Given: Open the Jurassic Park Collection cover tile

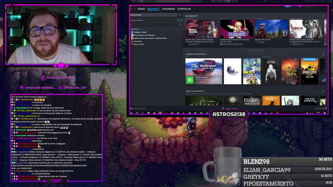Looking at the screenshot, I should pyautogui.click(x=310, y=71).
